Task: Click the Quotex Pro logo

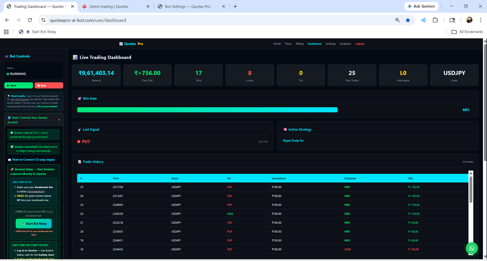Action: pos(131,44)
